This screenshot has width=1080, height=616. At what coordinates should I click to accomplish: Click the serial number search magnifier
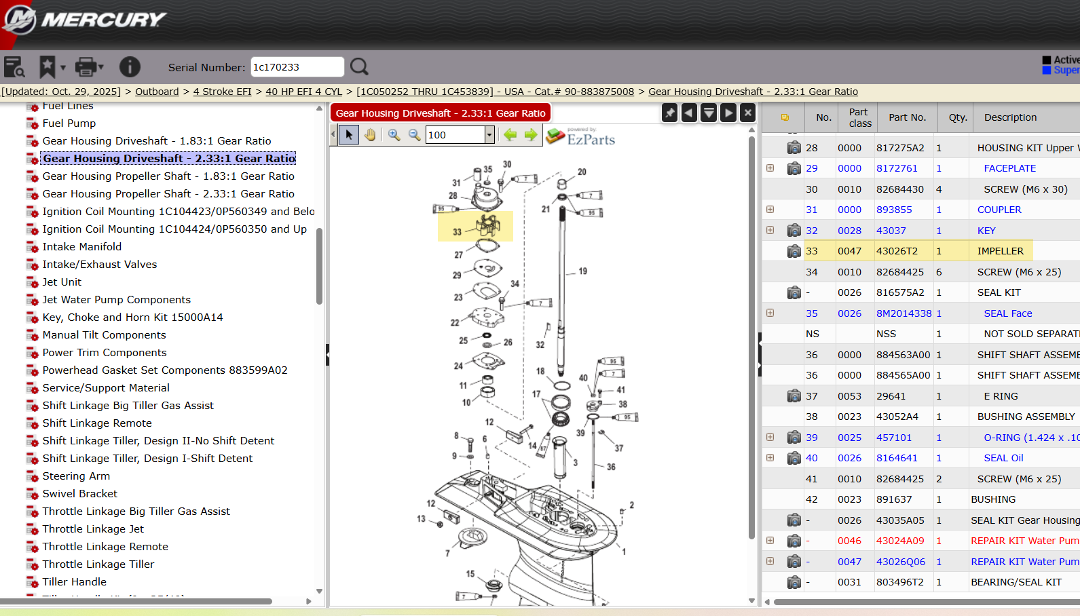pyautogui.click(x=359, y=66)
